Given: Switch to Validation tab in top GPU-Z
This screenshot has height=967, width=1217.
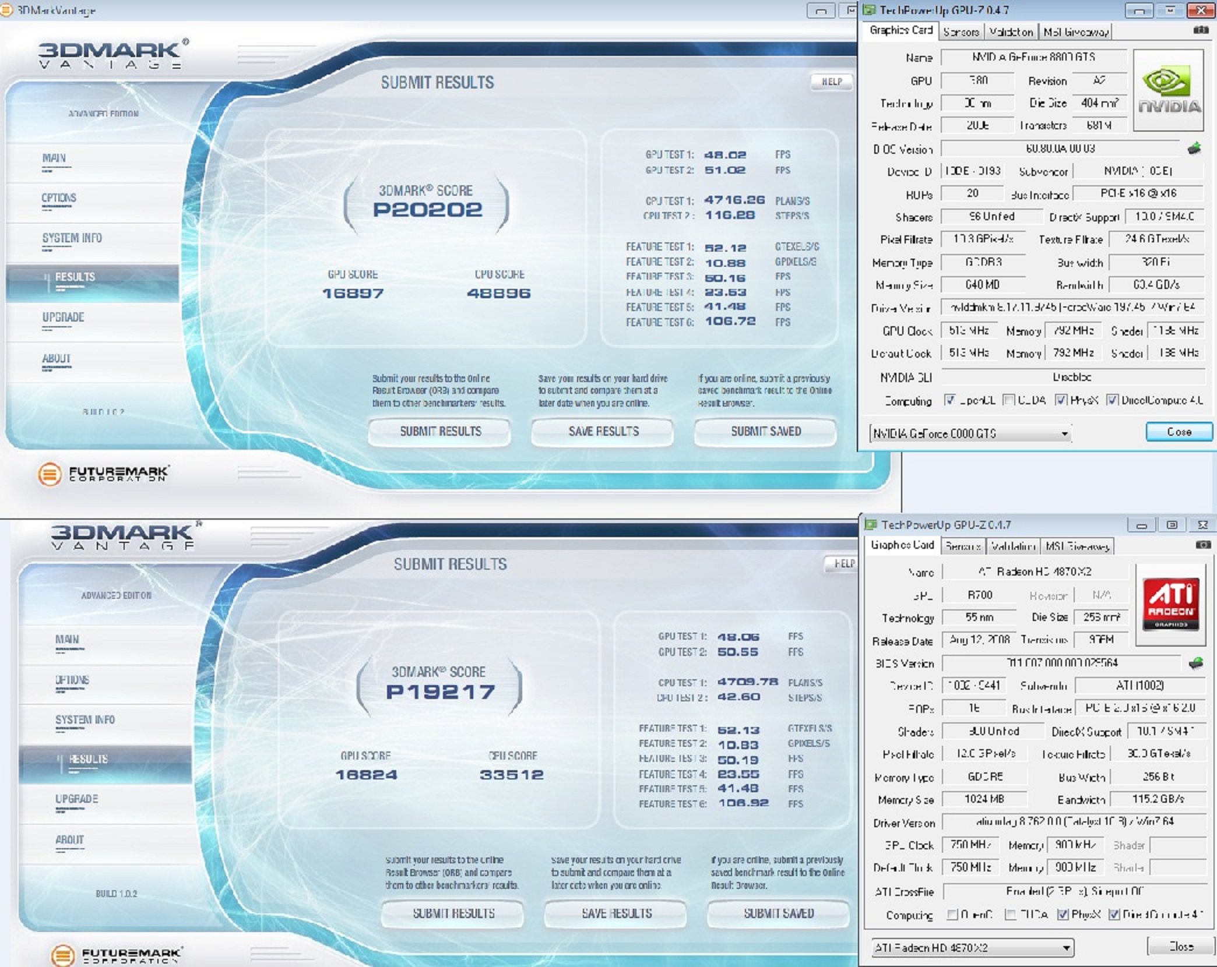Looking at the screenshot, I should [x=1011, y=32].
